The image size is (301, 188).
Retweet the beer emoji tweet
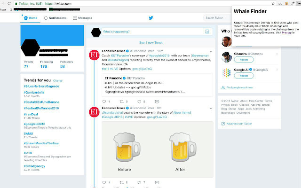121,182
